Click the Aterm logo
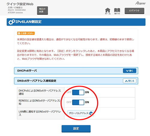This screenshot has height=136, width=150. (140, 3)
